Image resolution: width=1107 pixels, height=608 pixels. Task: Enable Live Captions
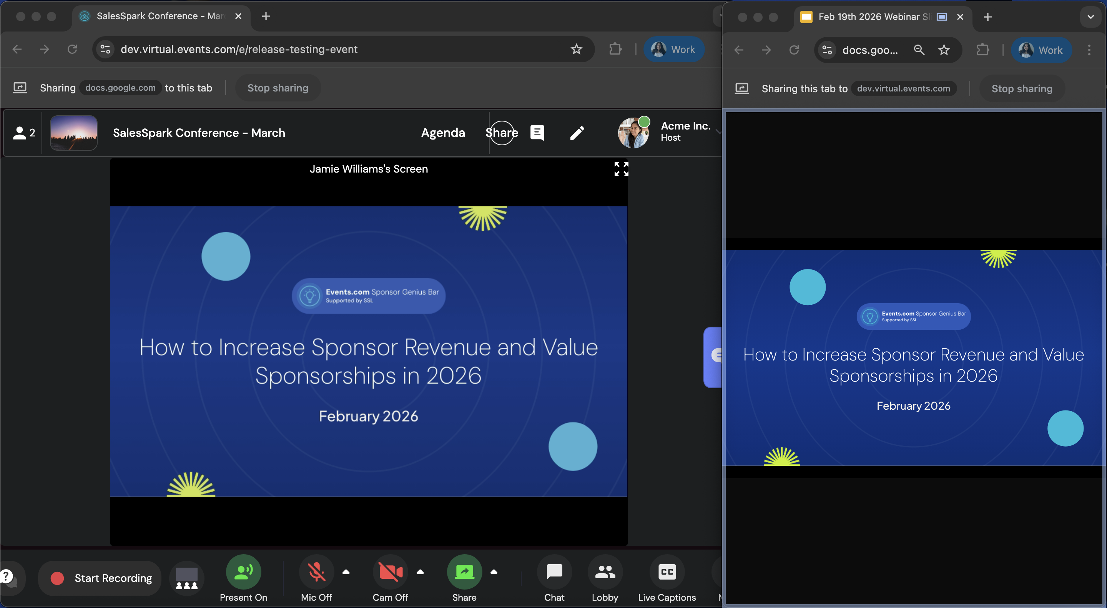point(667,572)
